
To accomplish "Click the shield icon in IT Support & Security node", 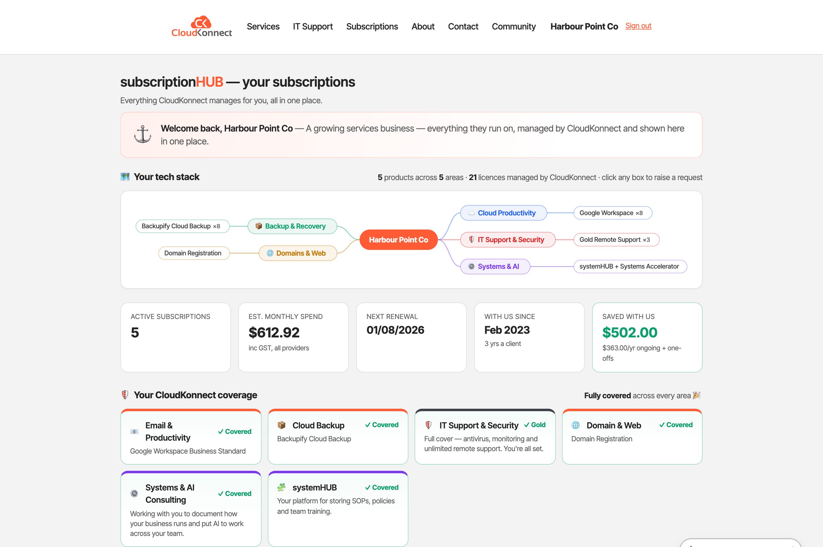I will (471, 240).
